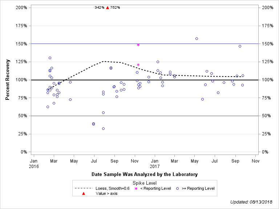The width and height of the screenshot is (279, 209).
Task: Click the left axis 100% label
Action: (x=21, y=80)
